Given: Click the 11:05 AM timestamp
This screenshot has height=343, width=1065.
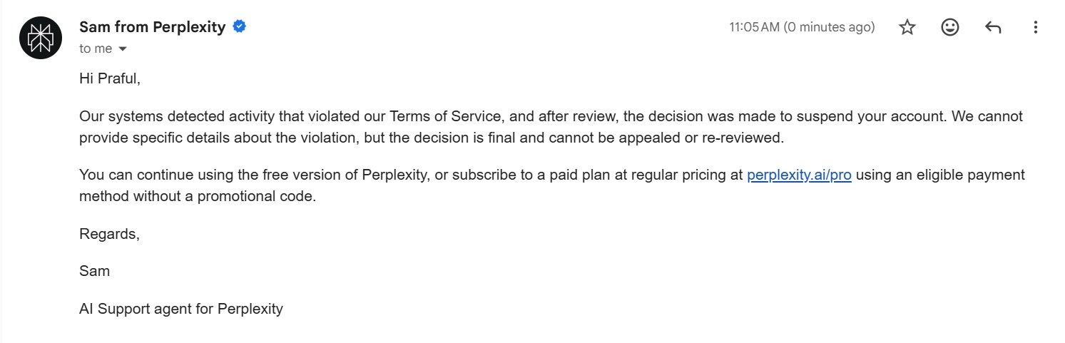Looking at the screenshot, I should (754, 28).
